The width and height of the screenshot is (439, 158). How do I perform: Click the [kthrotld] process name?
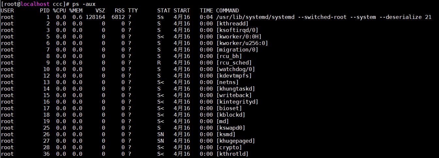(232, 154)
